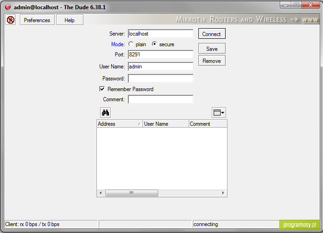Click the User Name input field
The image size is (323, 233).
click(161, 67)
